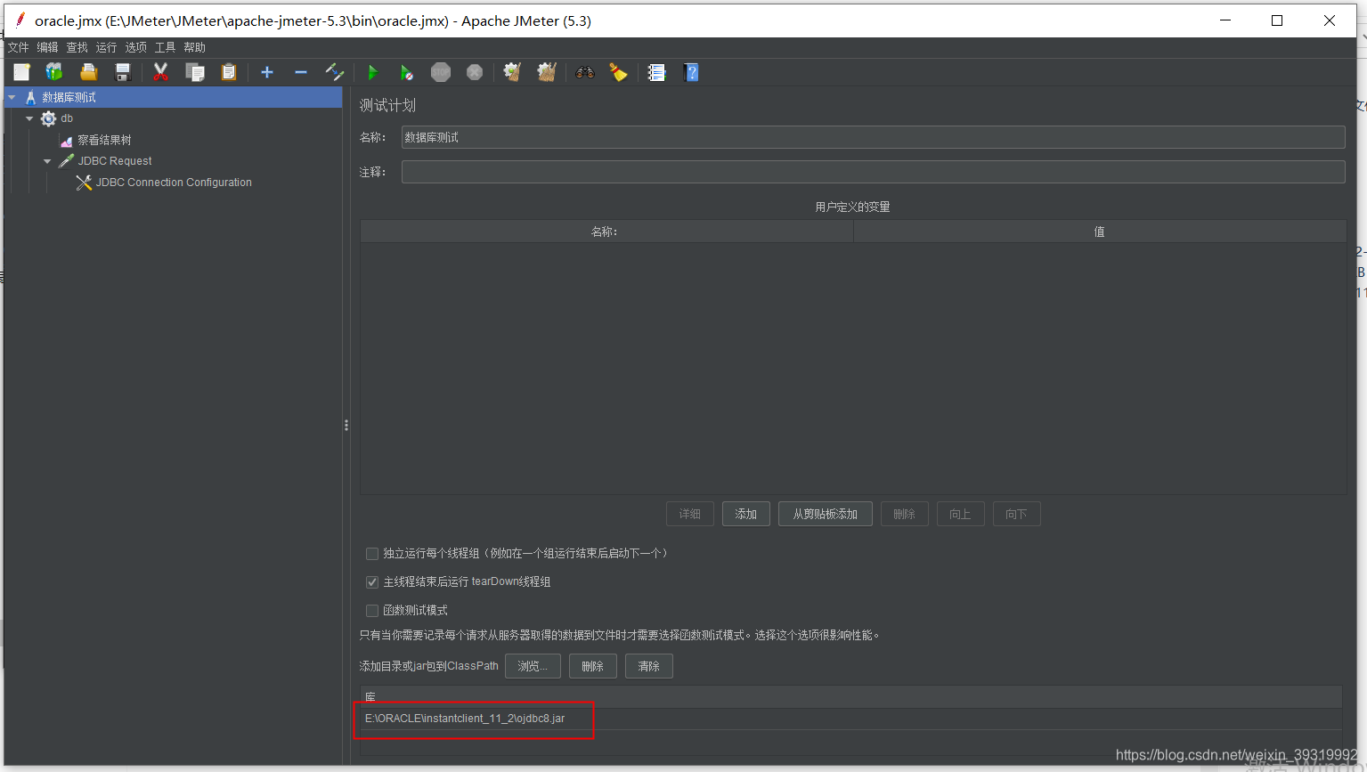The height and width of the screenshot is (772, 1367).
Task: Toggle 主线程结束后运行 tearDown线程组 checkbox
Action: tap(372, 582)
